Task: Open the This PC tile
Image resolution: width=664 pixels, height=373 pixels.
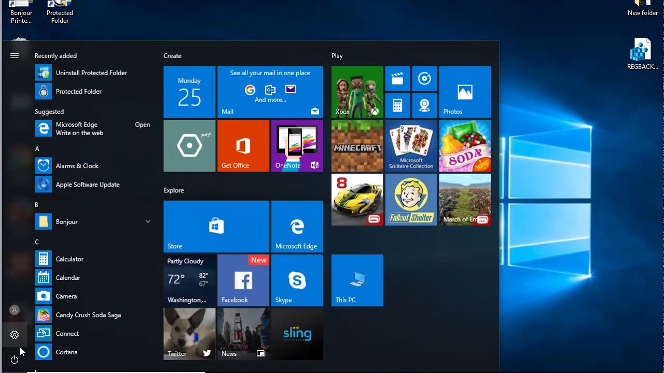Action: [357, 281]
